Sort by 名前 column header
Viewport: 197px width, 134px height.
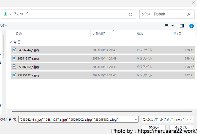[19, 34]
